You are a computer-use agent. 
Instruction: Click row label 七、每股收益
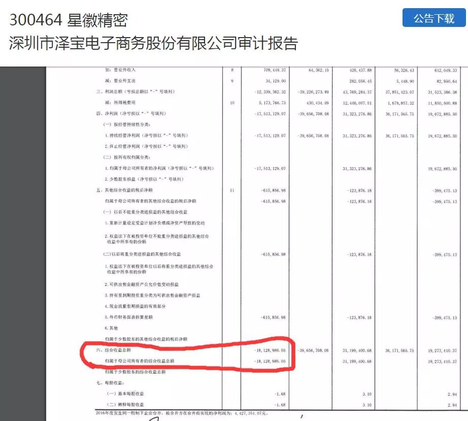pos(111,383)
